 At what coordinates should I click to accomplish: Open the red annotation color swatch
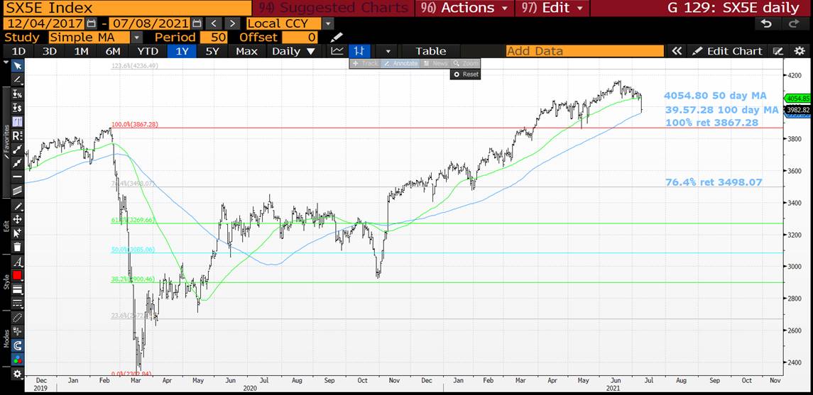17,275
